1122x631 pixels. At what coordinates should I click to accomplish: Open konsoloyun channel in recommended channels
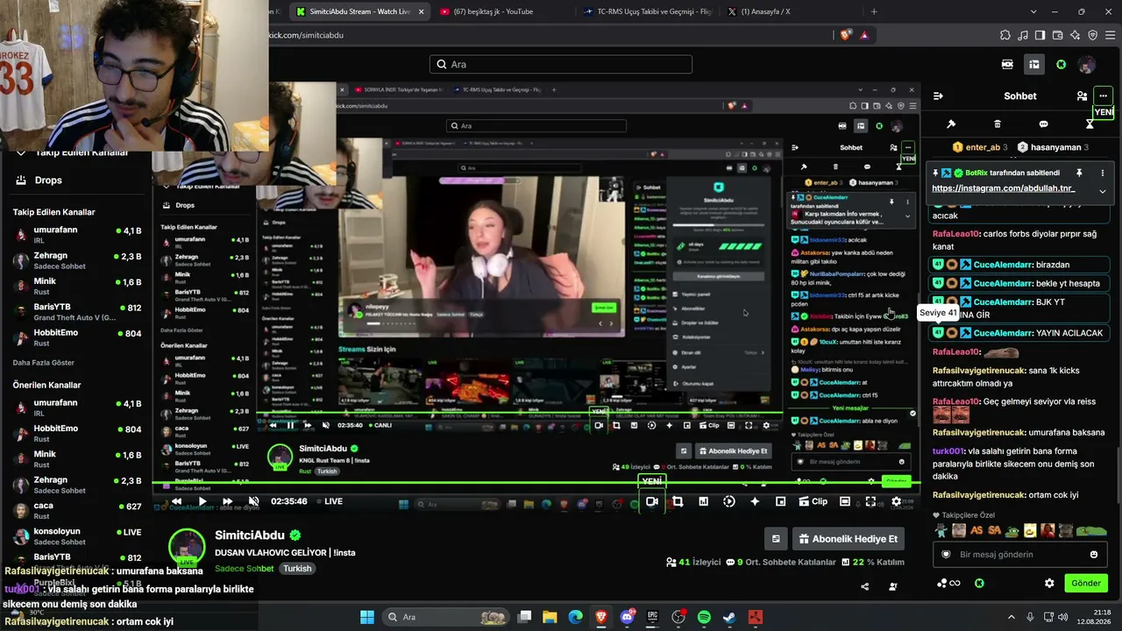point(79,536)
